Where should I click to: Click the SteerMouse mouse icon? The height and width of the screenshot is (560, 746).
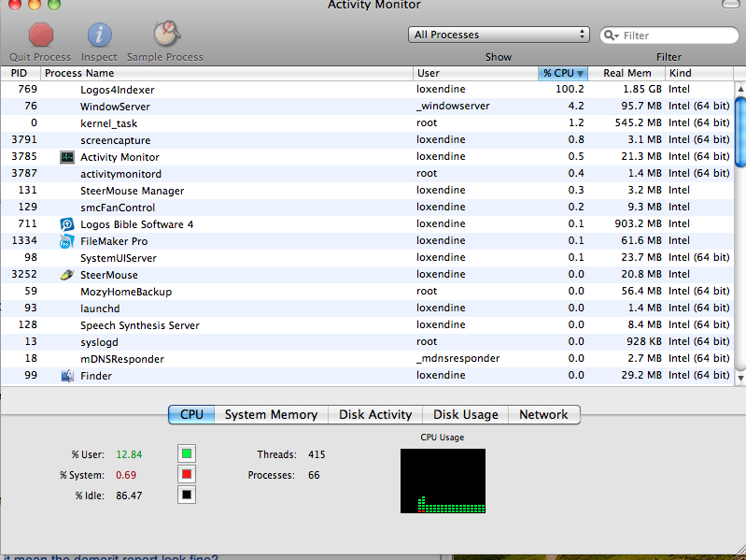(x=67, y=275)
